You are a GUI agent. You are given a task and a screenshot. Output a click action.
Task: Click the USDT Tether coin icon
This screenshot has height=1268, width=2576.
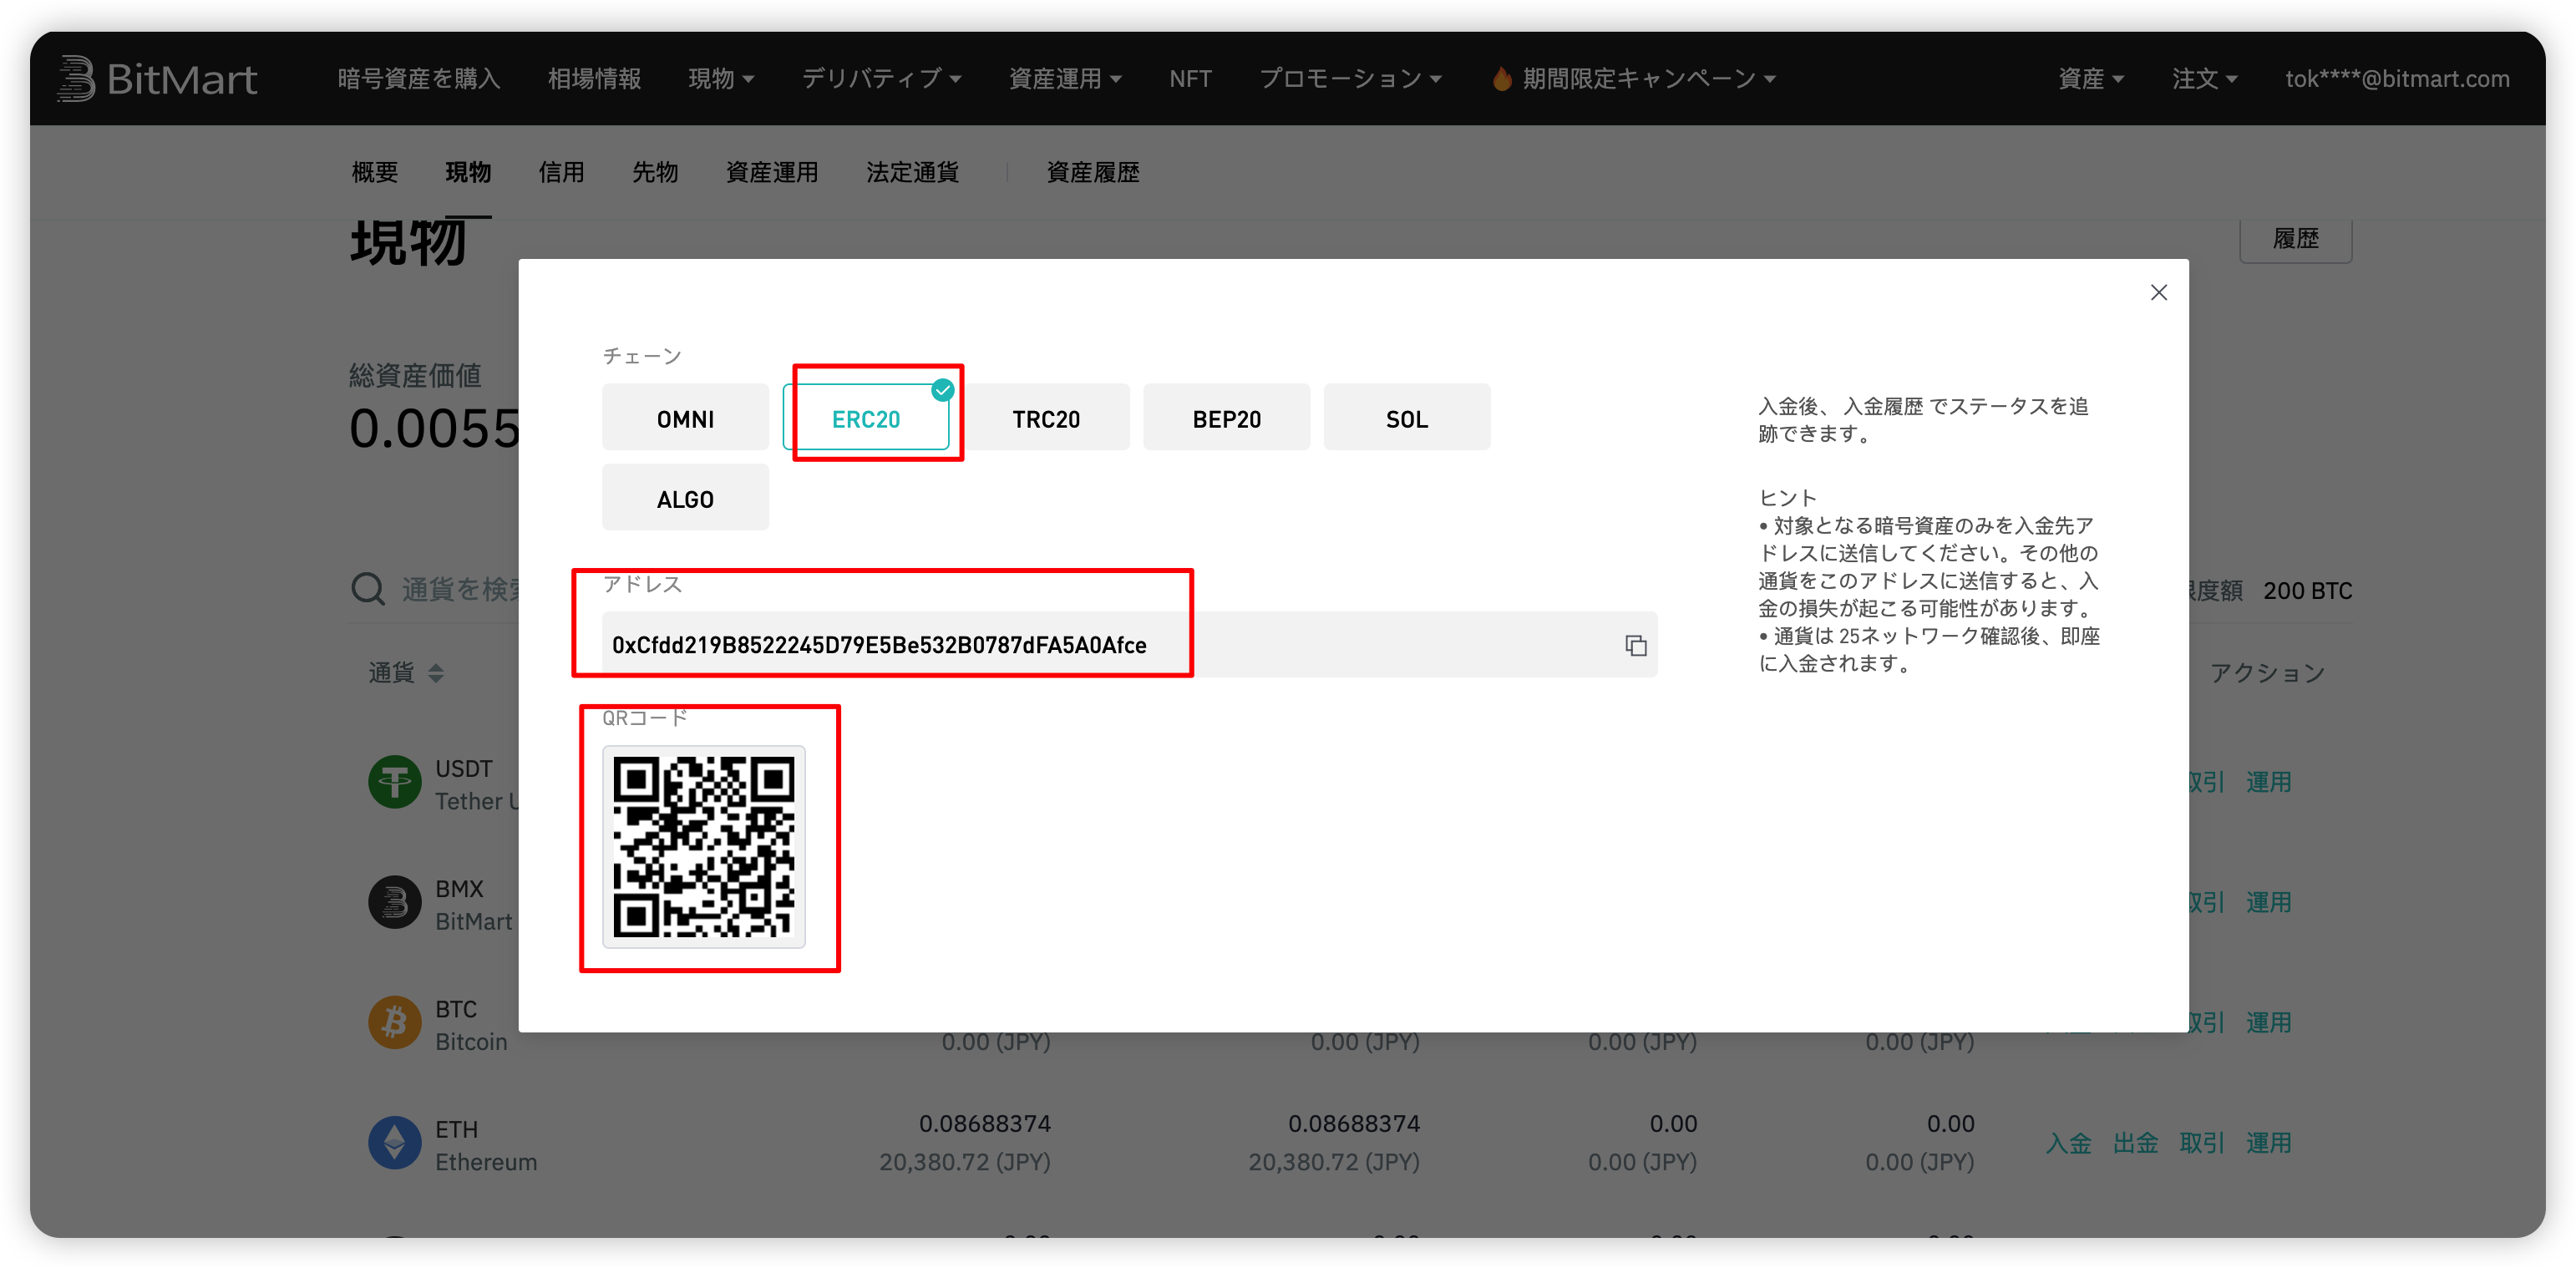395,782
